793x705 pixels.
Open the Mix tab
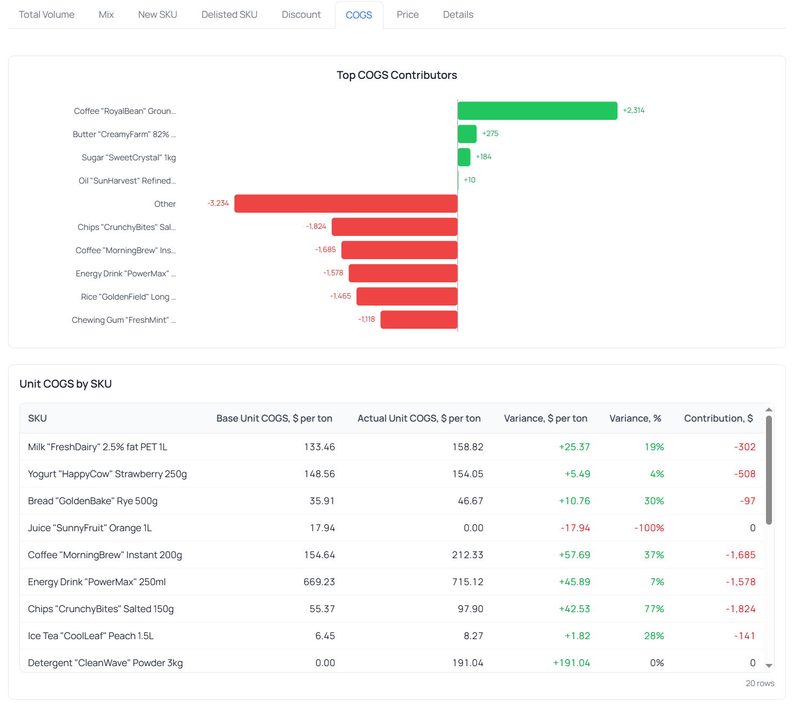coord(106,15)
